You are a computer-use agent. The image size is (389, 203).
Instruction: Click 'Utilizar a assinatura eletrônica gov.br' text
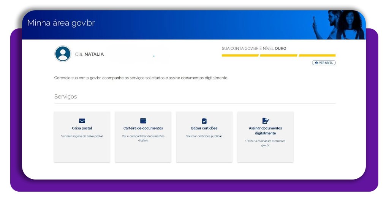pyautogui.click(x=265, y=143)
